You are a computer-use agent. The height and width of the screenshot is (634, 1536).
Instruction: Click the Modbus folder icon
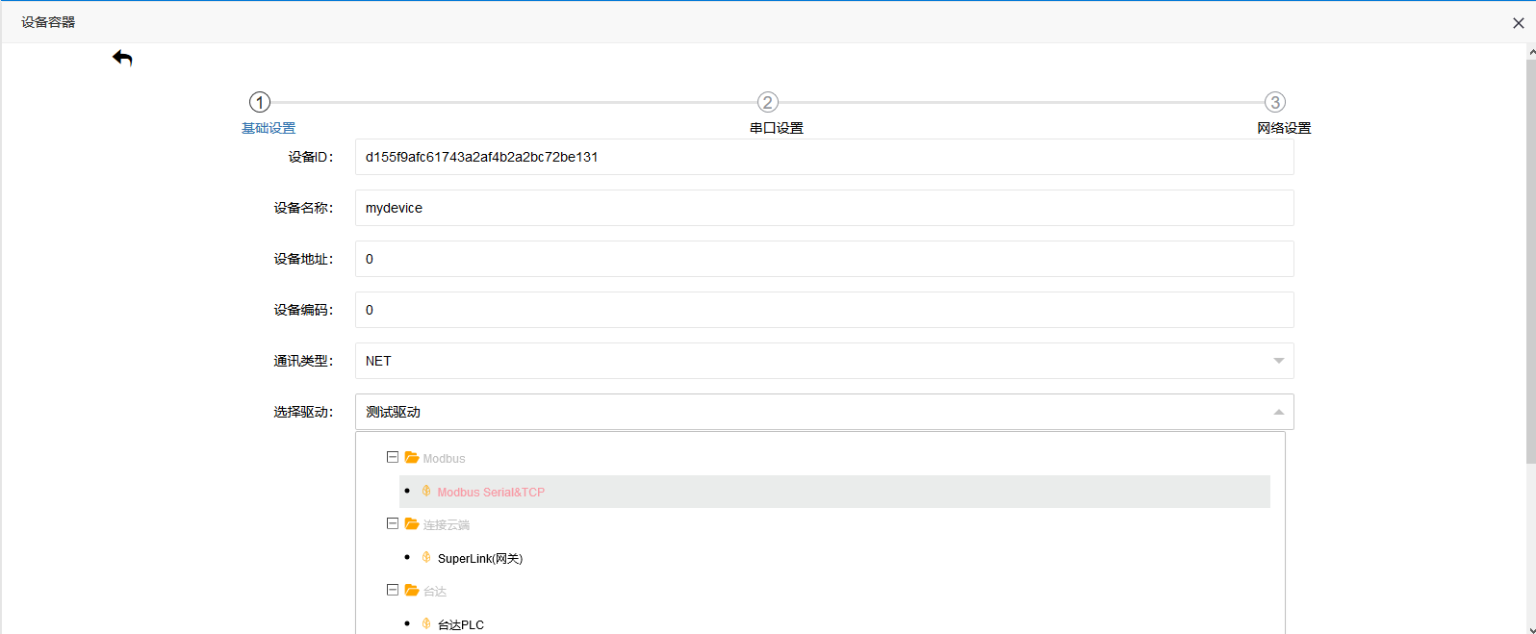412,458
